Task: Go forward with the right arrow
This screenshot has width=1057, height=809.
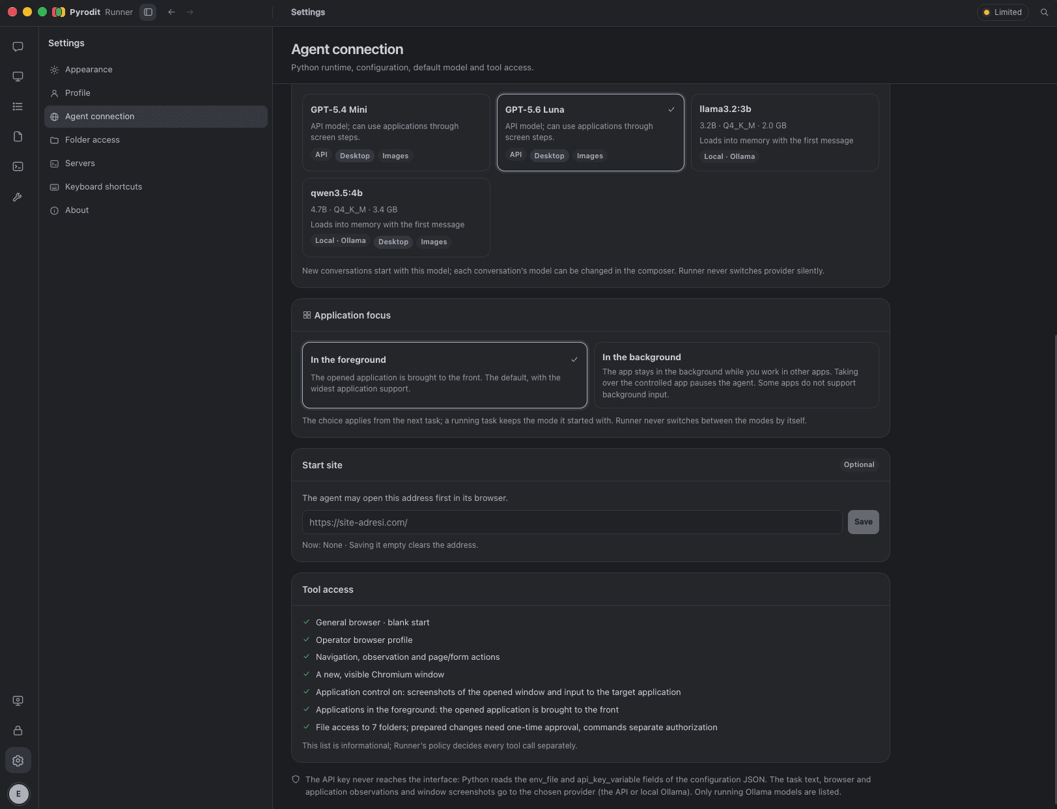Action: (x=190, y=12)
